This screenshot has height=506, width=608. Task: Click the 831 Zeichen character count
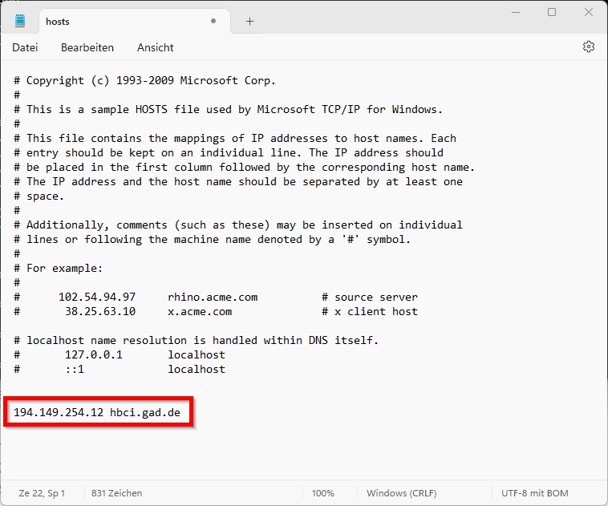click(116, 493)
